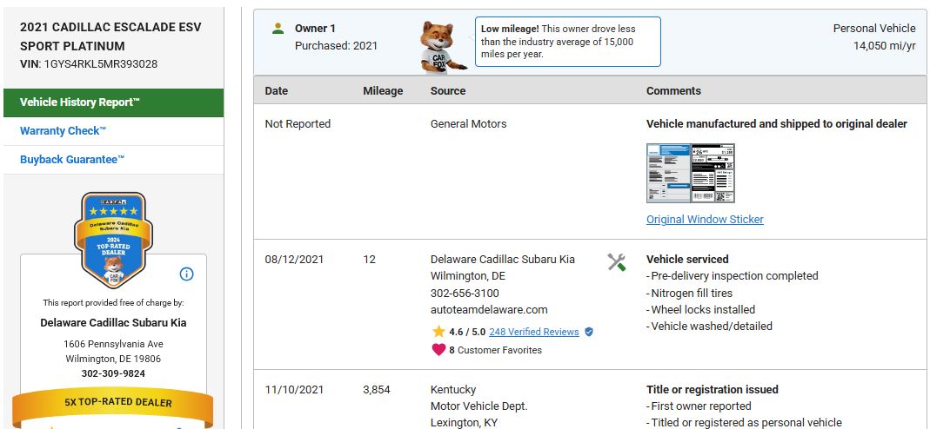
Task: Click the wrench service icon
Action: pyautogui.click(x=616, y=262)
